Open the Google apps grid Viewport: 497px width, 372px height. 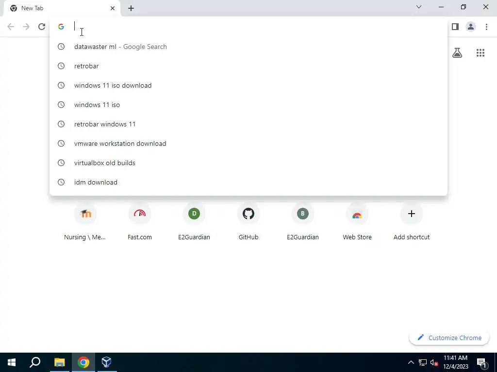(x=480, y=53)
